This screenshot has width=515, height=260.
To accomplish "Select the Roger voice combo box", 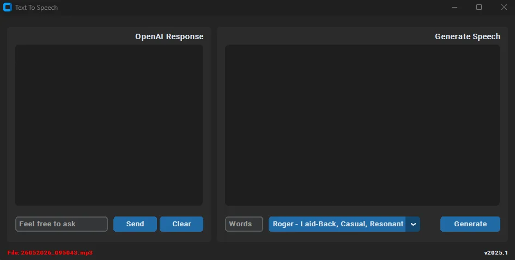I will click(x=344, y=224).
